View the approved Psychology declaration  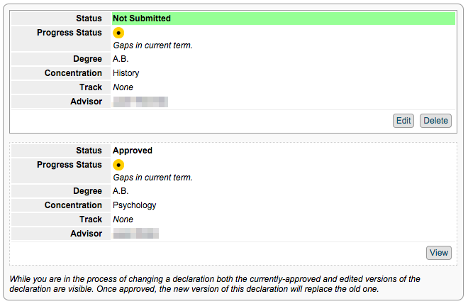(x=438, y=253)
